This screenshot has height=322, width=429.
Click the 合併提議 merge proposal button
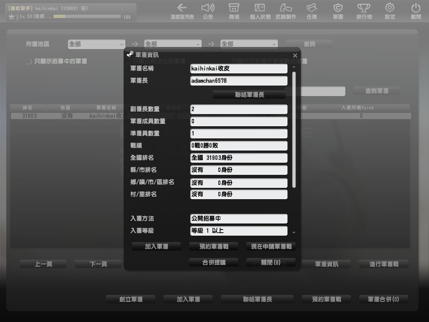[214, 262]
